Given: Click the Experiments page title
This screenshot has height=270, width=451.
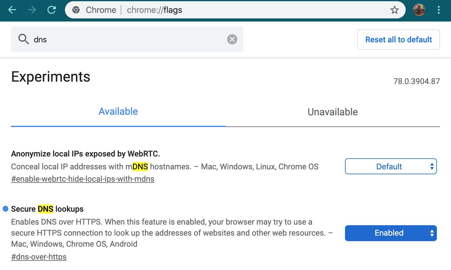Looking at the screenshot, I should tap(51, 77).
